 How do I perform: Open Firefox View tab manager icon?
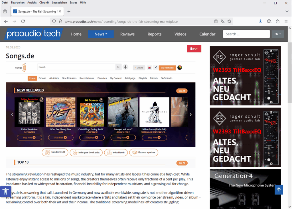(x=5, y=12)
